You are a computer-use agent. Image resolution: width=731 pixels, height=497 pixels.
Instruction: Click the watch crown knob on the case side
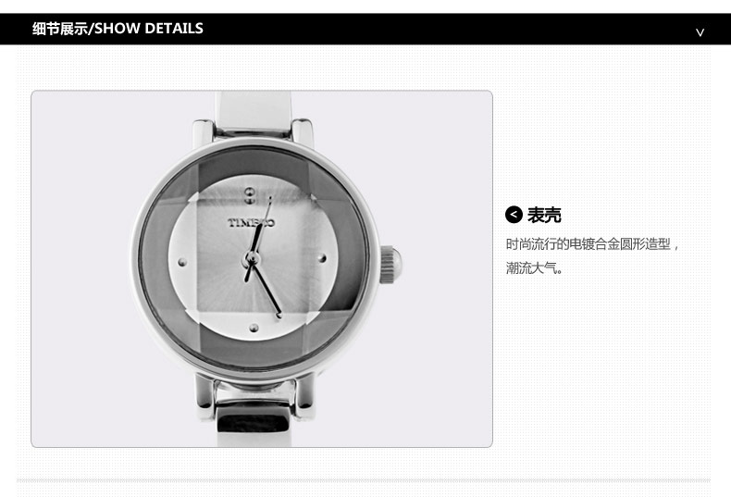coord(390,265)
